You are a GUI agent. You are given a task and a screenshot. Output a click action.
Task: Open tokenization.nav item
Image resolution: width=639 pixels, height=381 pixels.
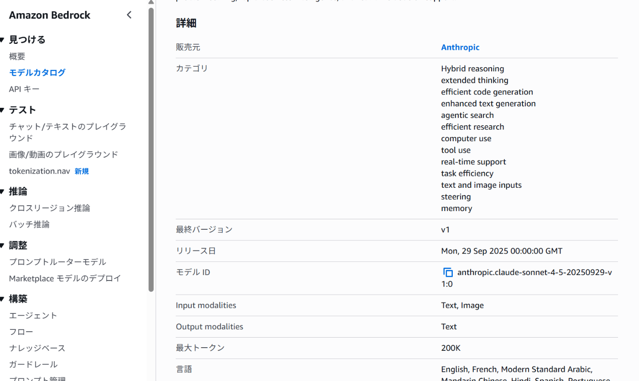(39, 171)
